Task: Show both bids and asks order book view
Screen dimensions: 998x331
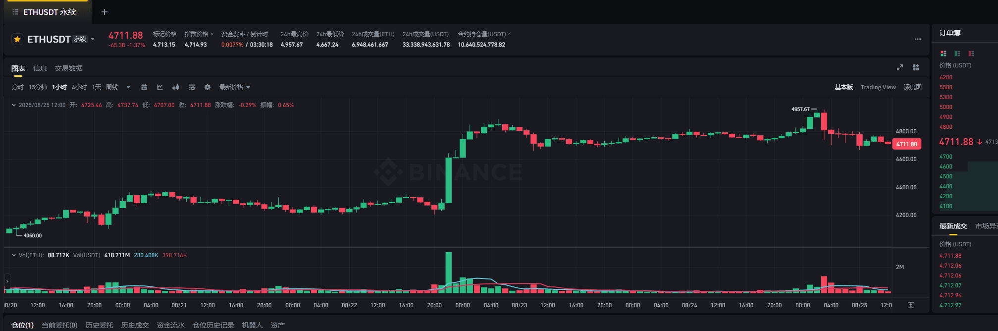Action: tap(944, 54)
